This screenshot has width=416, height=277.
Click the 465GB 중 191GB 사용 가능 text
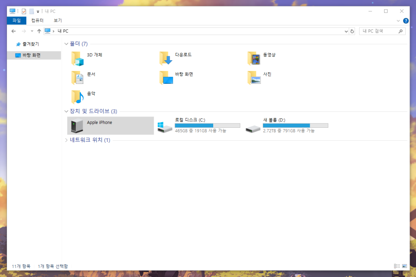pos(201,131)
